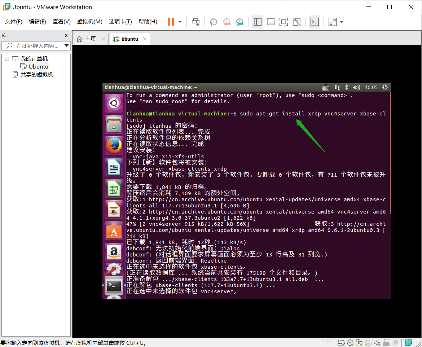Click the CD/DVD drive status icon
This screenshot has width=422, height=347.
tap(350, 343)
